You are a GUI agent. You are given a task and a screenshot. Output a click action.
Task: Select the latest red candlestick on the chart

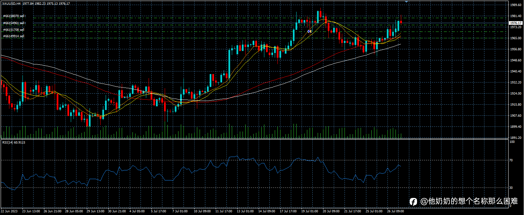pyautogui.click(x=401, y=22)
